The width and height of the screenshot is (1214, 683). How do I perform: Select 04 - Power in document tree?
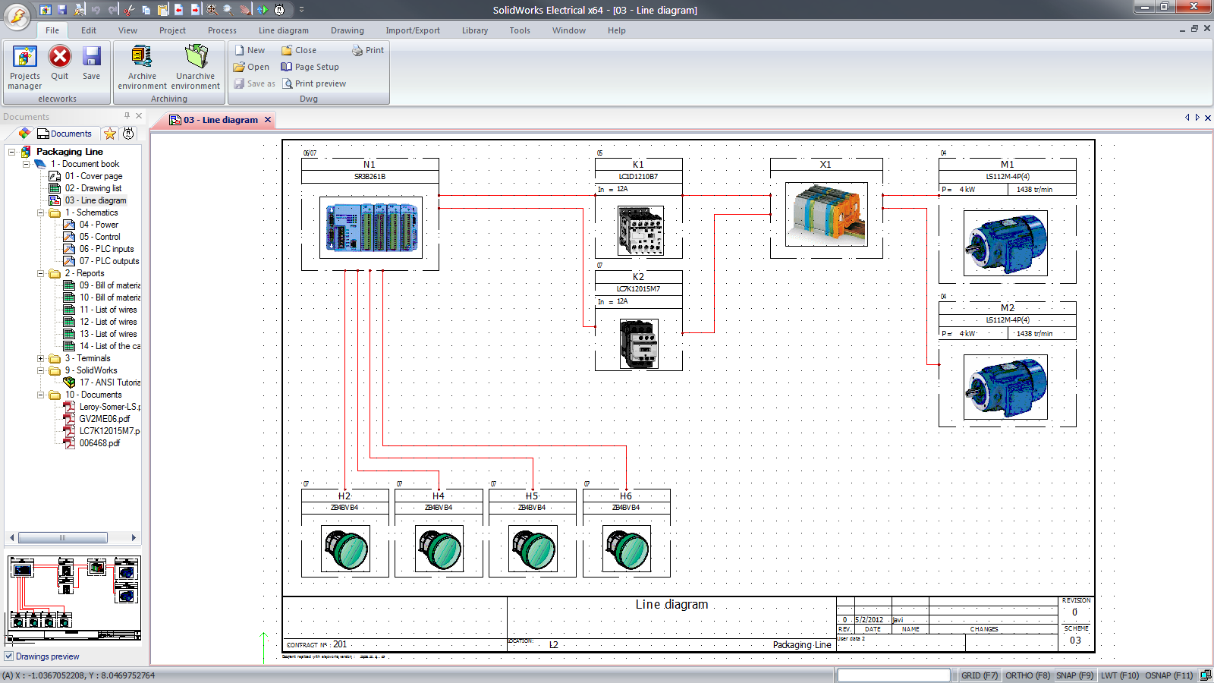(x=99, y=225)
